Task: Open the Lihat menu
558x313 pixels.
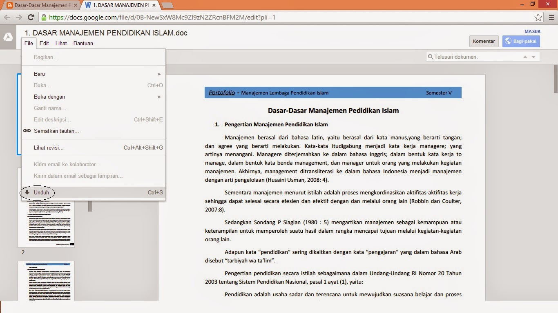Action: pos(61,43)
